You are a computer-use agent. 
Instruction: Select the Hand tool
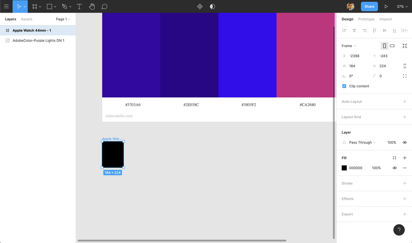click(92, 7)
